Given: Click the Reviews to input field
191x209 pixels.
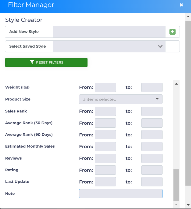Looking at the screenshot, I should (x=152, y=158).
